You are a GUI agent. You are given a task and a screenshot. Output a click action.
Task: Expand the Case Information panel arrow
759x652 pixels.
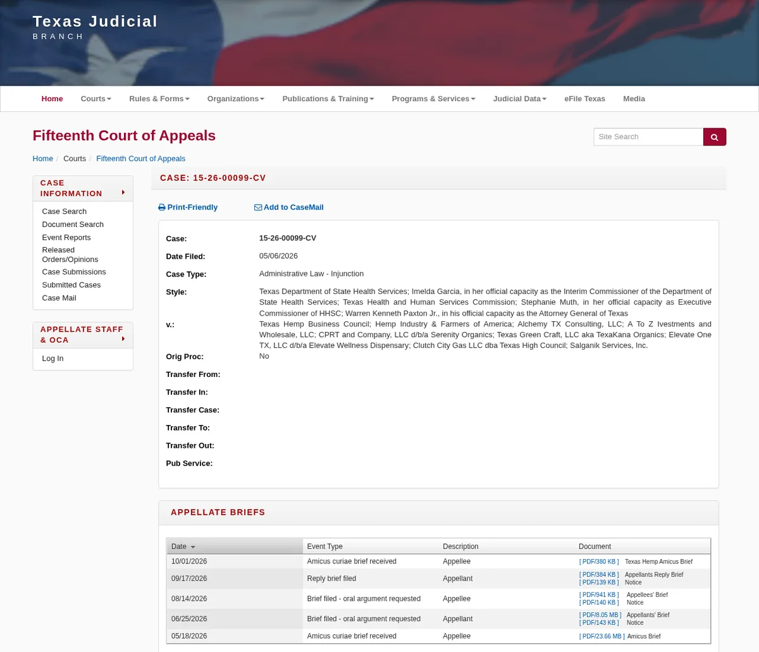[123, 192]
